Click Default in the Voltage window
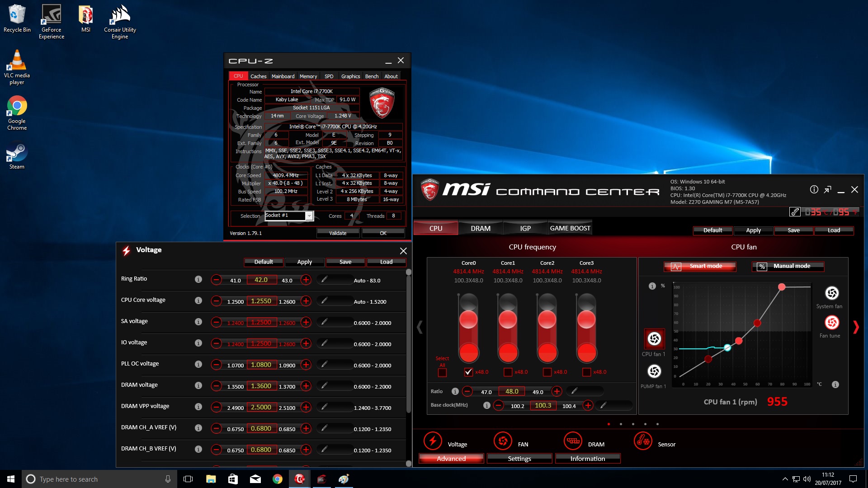868x488 pixels. tap(264, 262)
